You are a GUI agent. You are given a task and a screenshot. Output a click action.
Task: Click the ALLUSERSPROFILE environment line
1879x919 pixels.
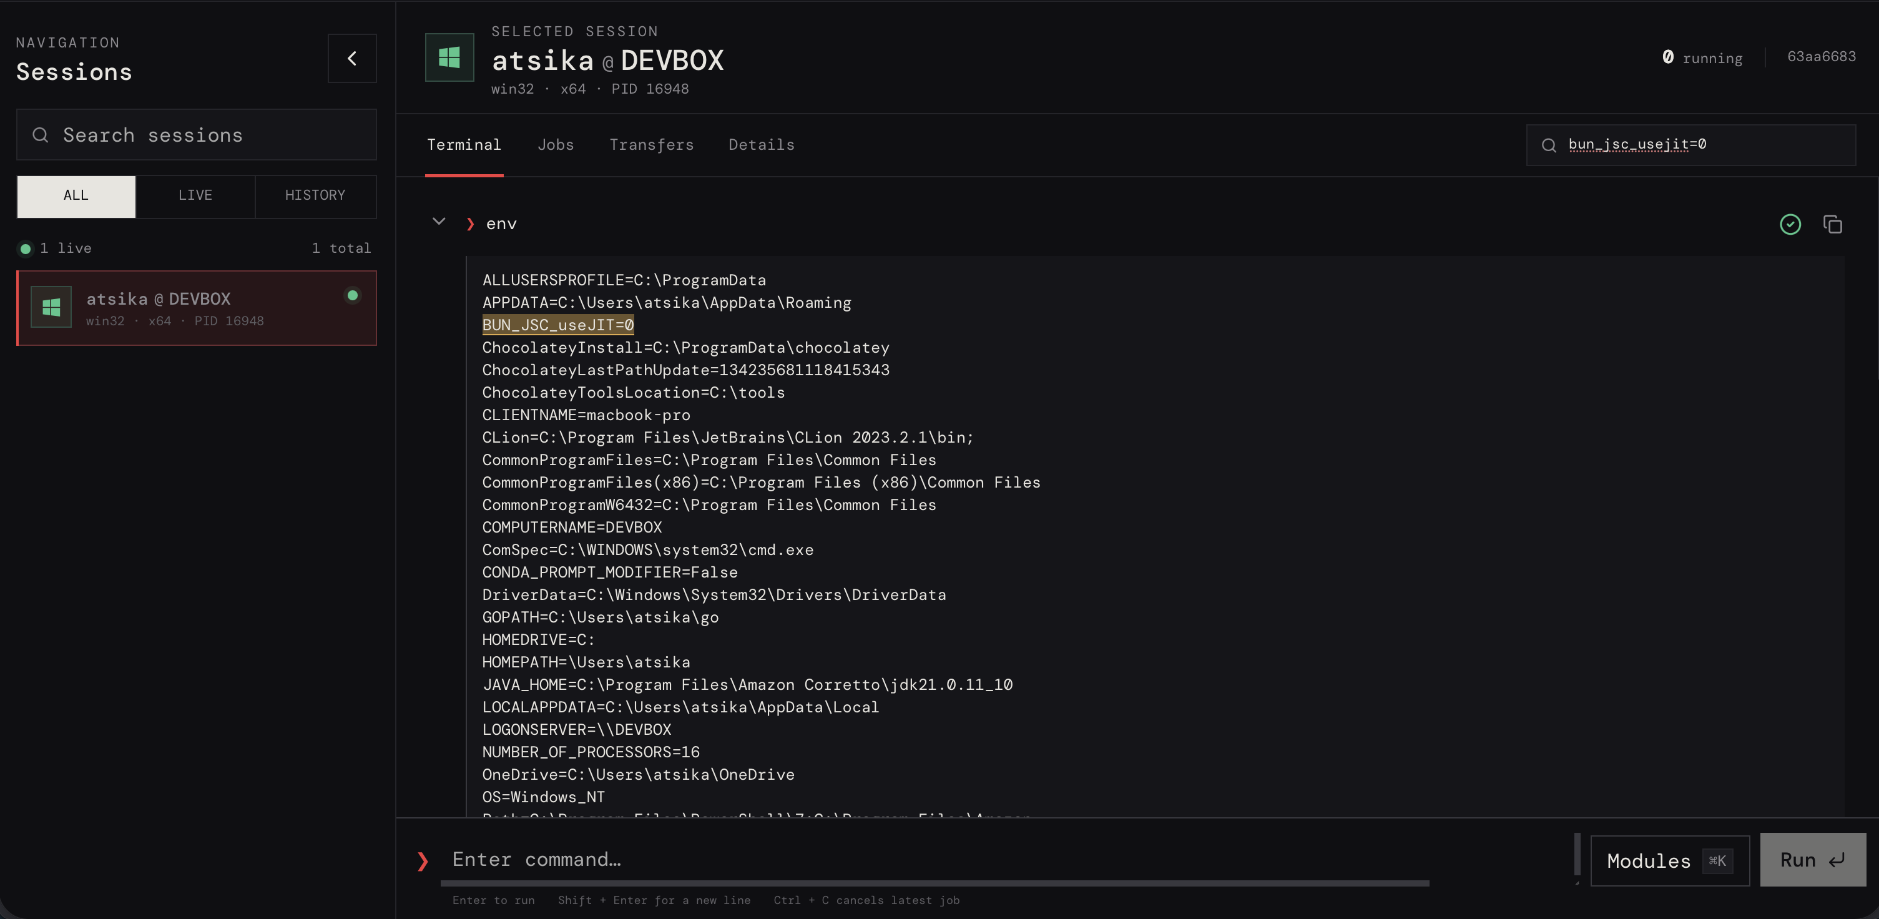click(x=624, y=280)
